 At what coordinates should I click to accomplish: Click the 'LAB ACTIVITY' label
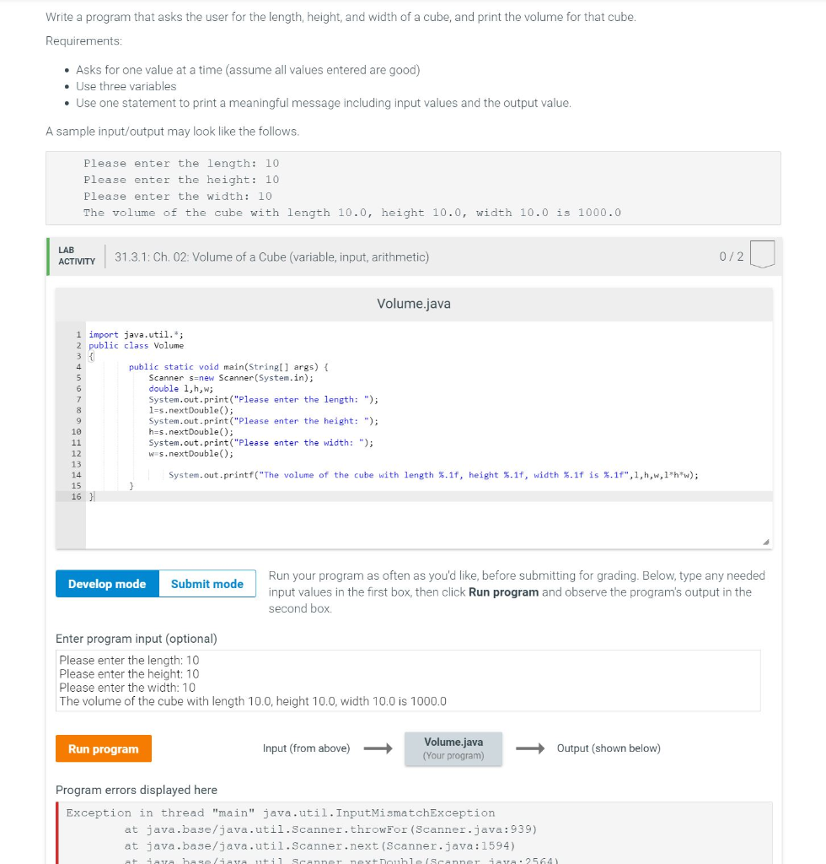point(77,256)
